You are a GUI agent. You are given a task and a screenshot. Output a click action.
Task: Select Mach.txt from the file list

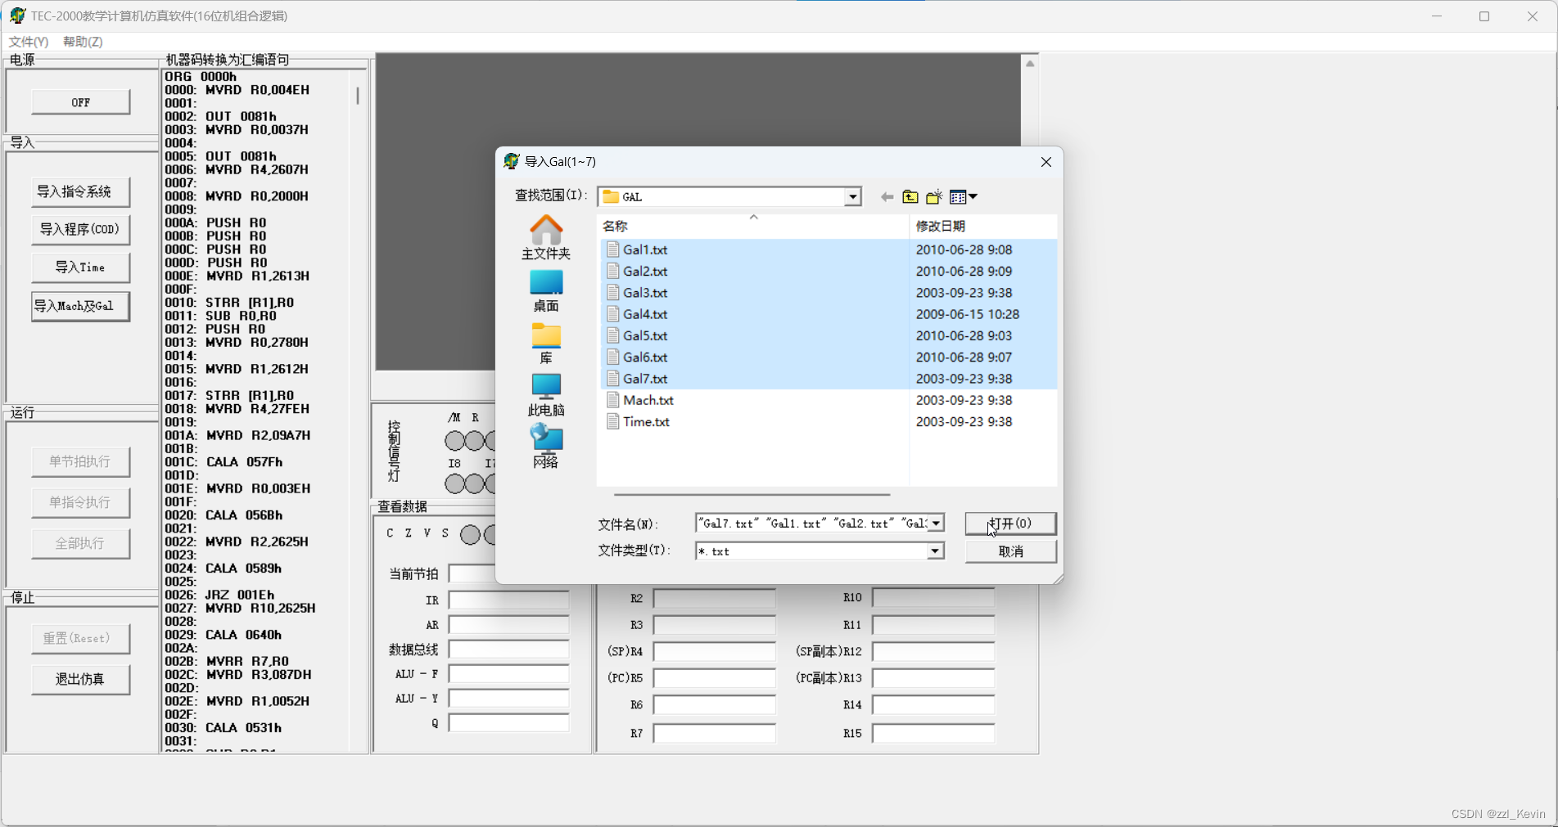[648, 400]
